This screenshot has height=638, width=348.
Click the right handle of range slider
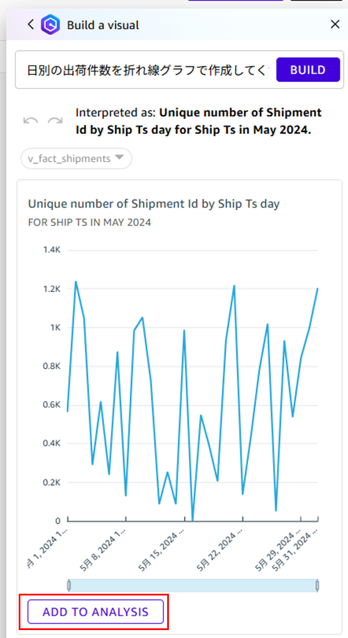tap(317, 585)
